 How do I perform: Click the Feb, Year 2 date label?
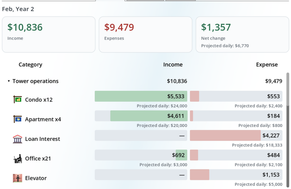click(18, 9)
